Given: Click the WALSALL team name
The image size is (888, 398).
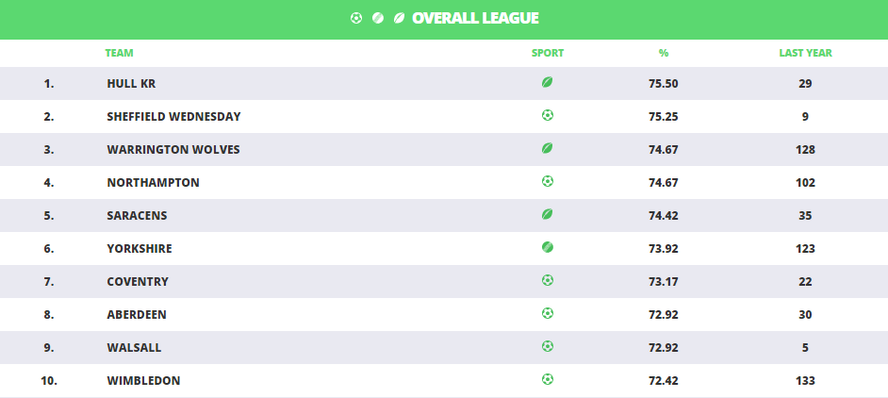Looking at the screenshot, I should coord(134,347).
